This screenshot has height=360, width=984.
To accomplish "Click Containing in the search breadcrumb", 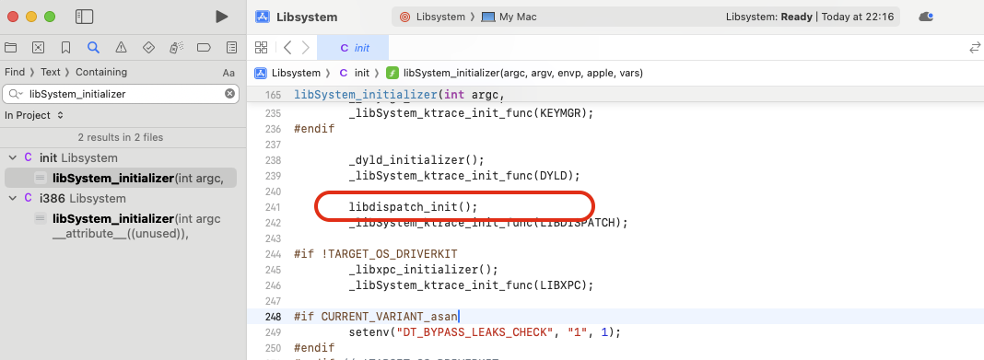I will point(101,72).
